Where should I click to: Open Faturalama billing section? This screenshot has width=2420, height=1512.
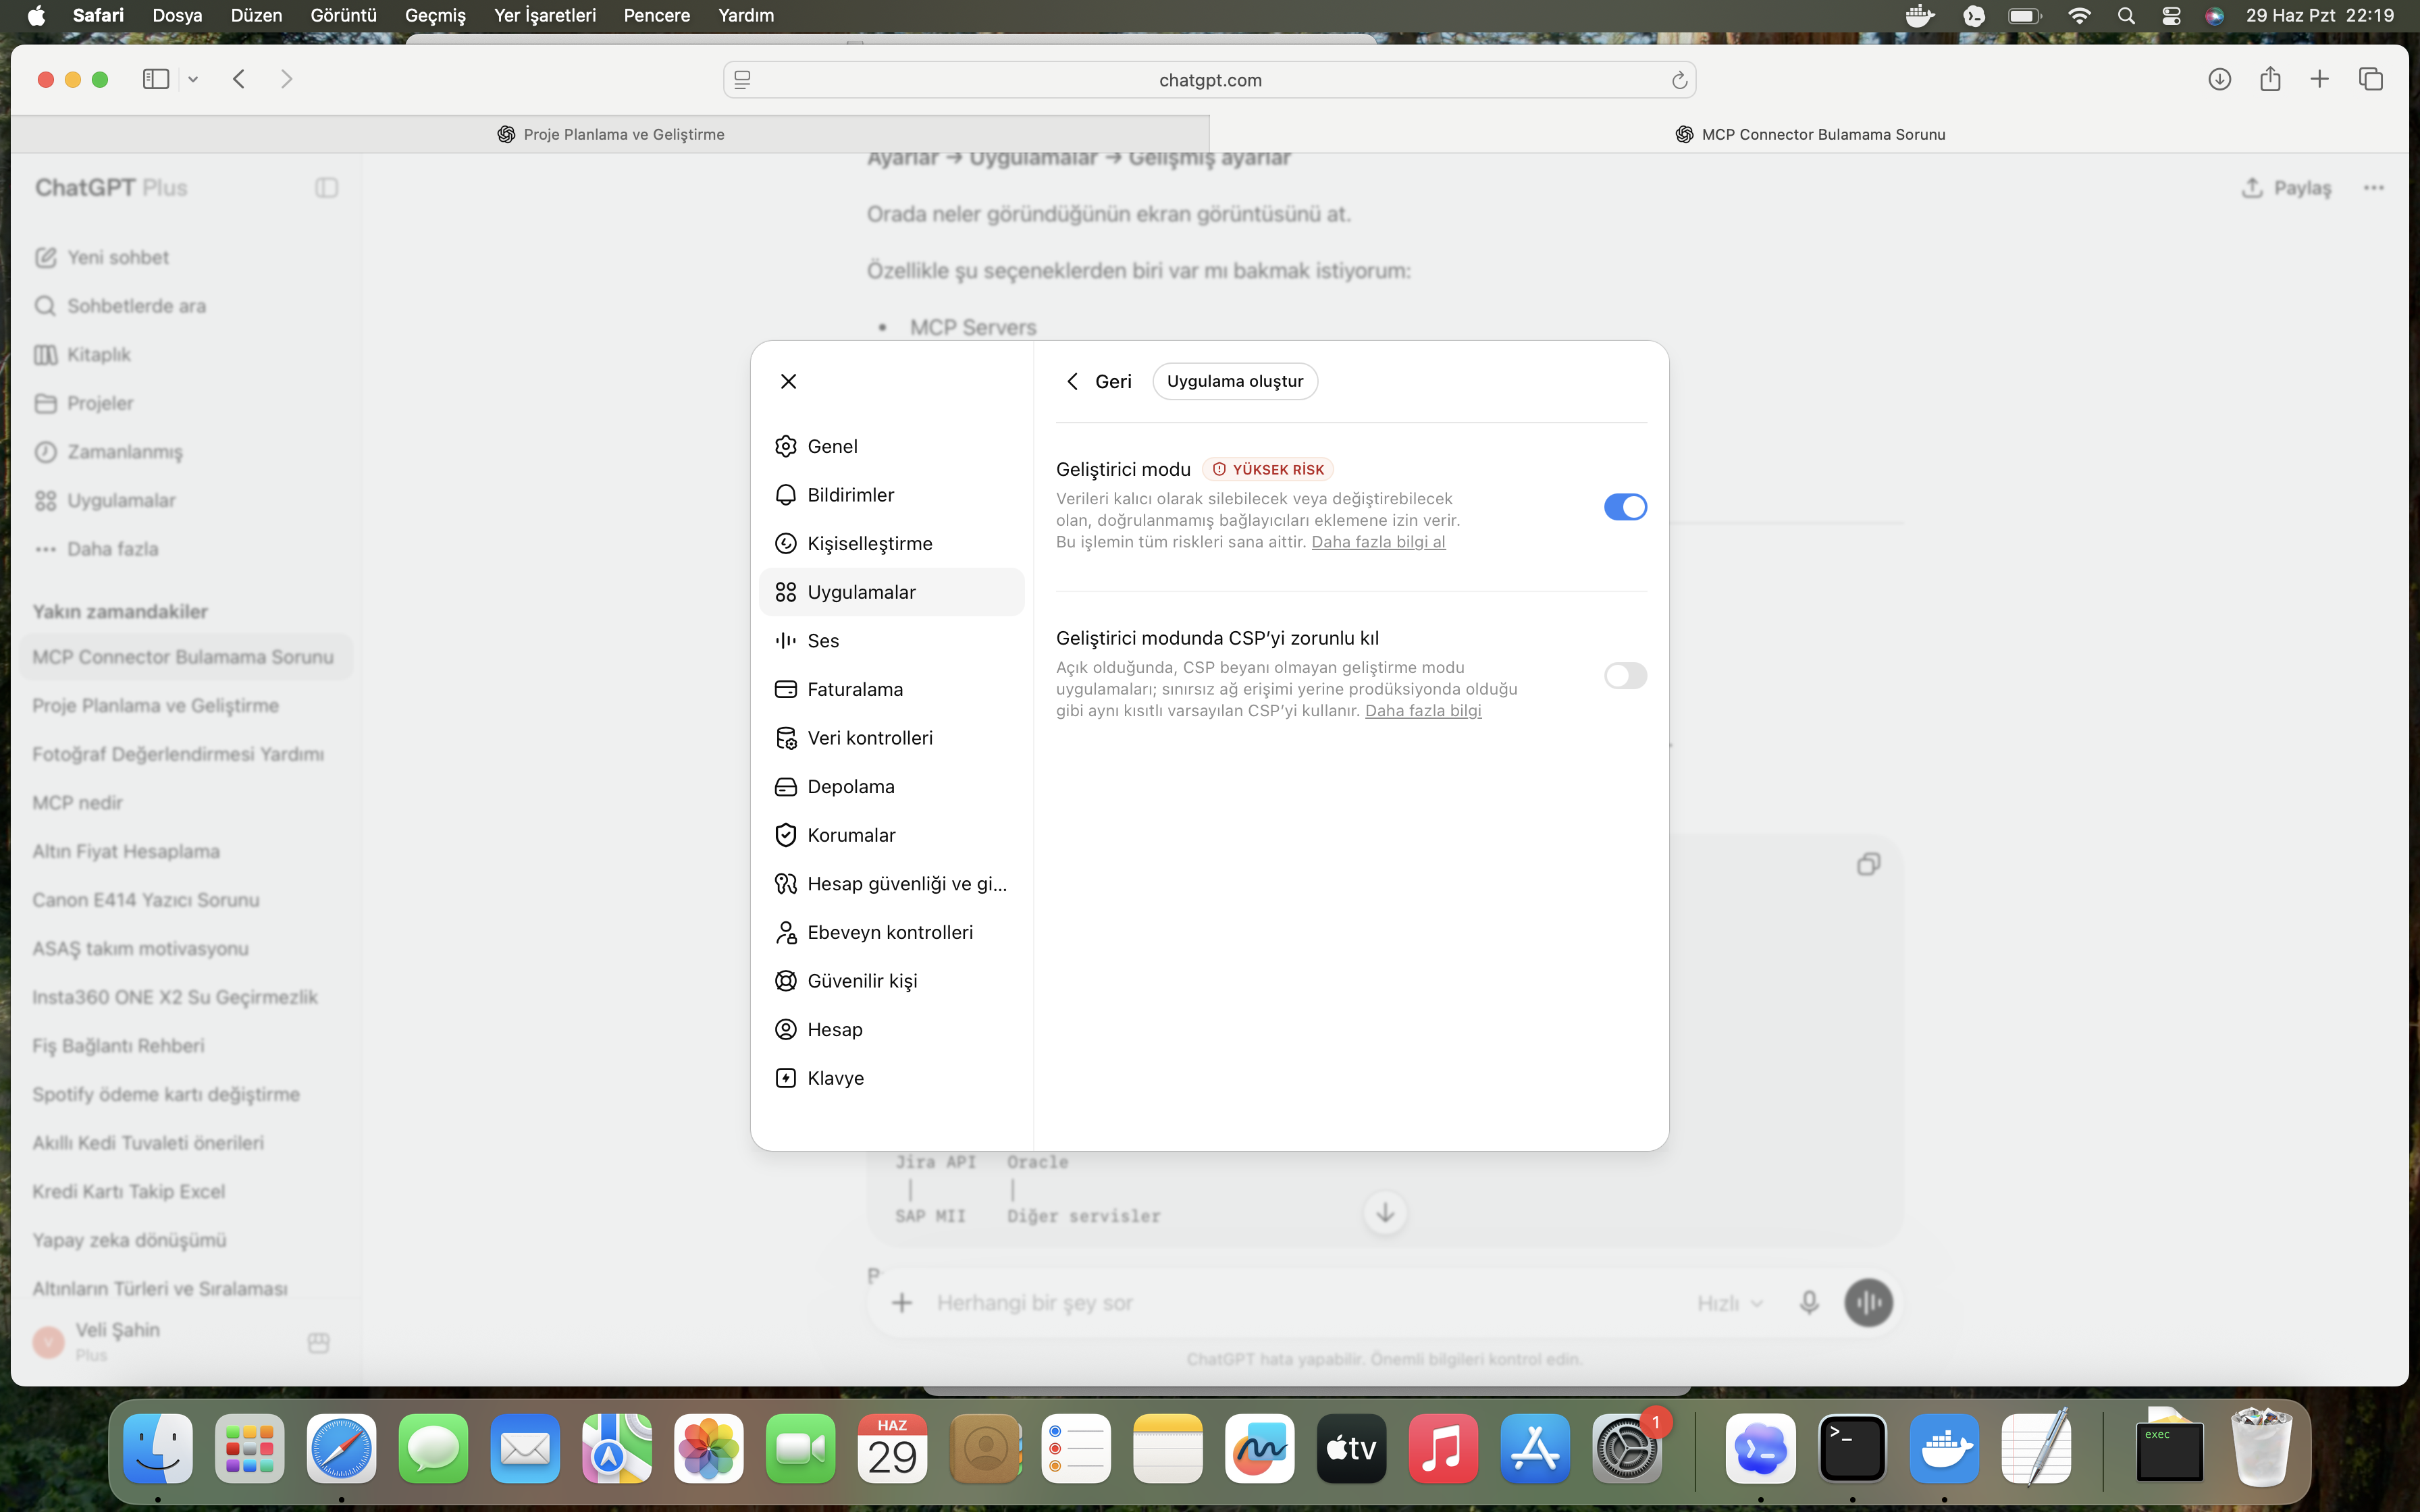click(x=891, y=689)
